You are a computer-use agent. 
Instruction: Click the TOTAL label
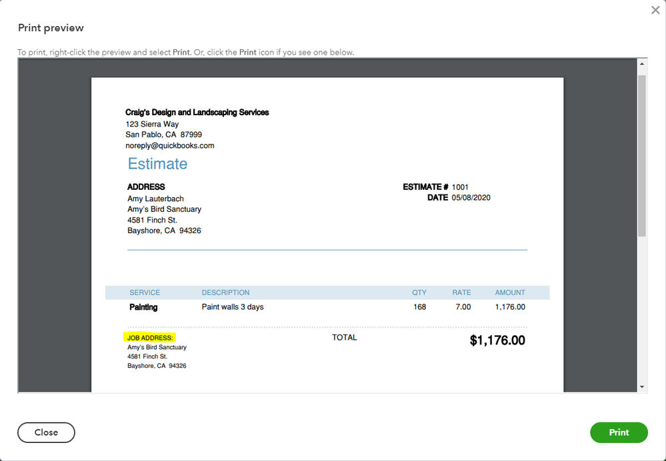click(345, 338)
